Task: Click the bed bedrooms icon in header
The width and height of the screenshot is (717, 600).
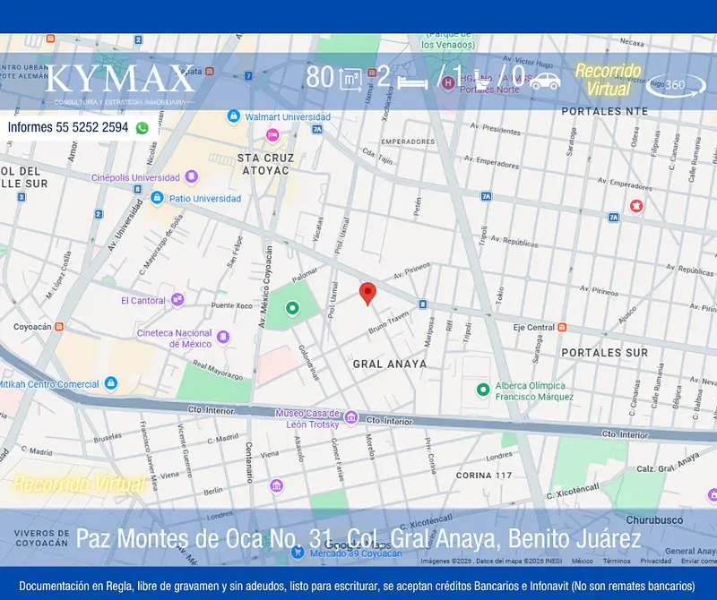Action: pos(412,82)
